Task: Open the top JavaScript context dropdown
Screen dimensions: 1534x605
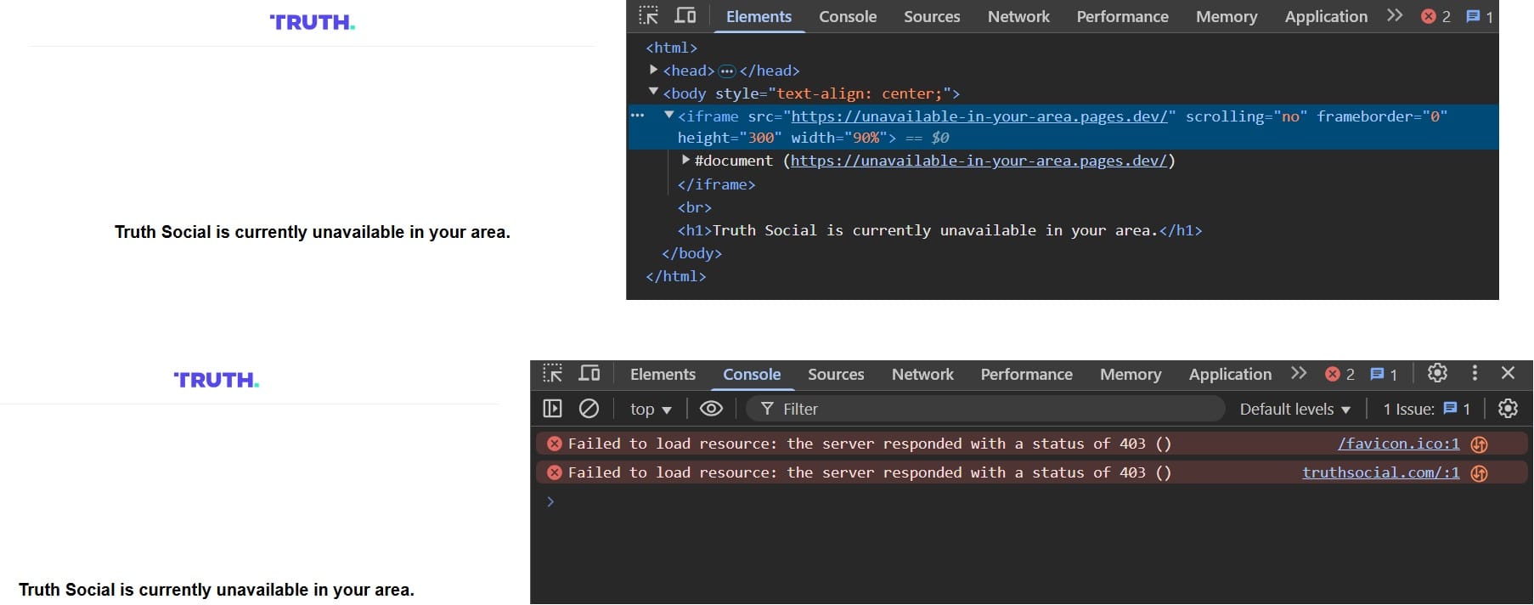Action: tap(651, 410)
